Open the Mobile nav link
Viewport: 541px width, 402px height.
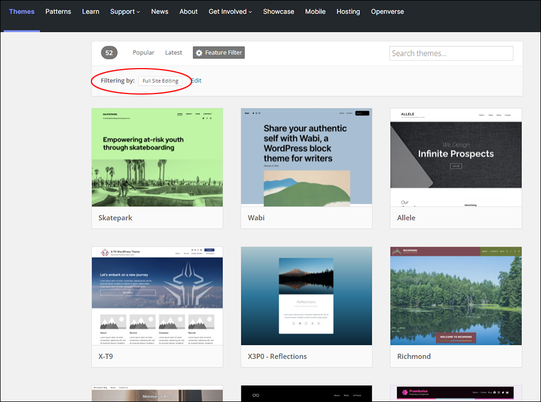(x=315, y=12)
